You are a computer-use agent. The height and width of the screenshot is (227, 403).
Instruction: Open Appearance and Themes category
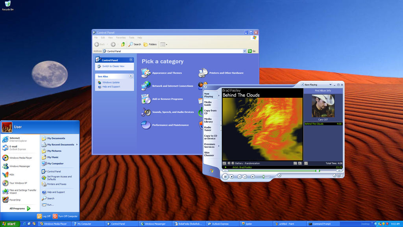(x=161, y=73)
